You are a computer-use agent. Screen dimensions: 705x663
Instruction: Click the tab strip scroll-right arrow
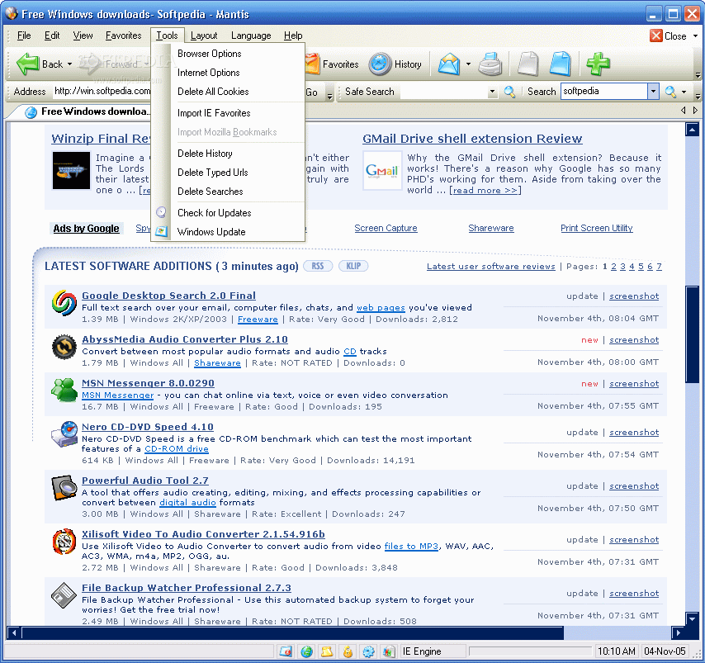(695, 111)
